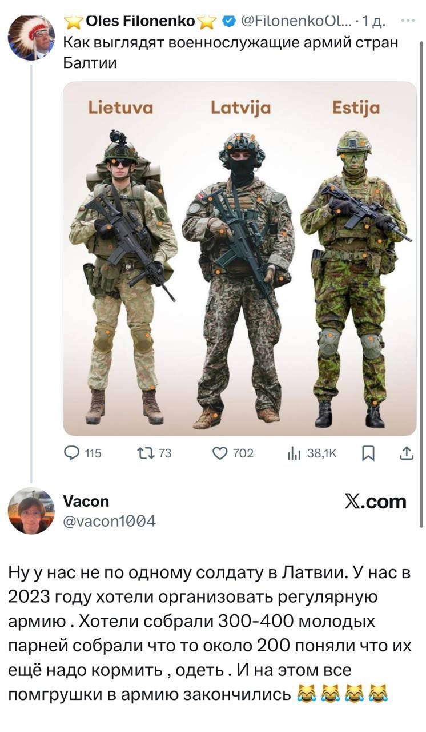Image resolution: width=426 pixels, height=732 pixels.
Task: Open the three-dot more menu on the post
Action: (408, 20)
